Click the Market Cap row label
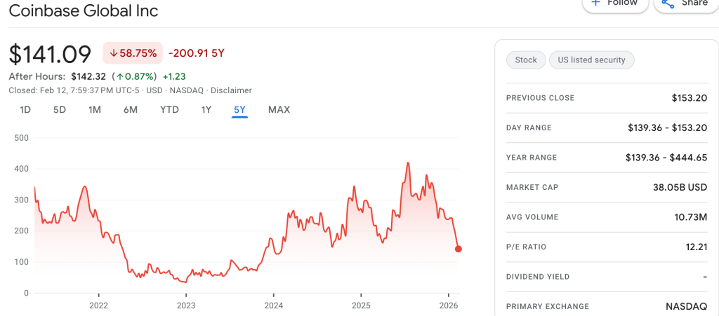 (x=532, y=187)
